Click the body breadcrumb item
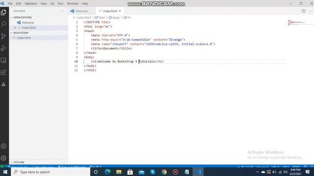314x176 pixels. coord(114,18)
